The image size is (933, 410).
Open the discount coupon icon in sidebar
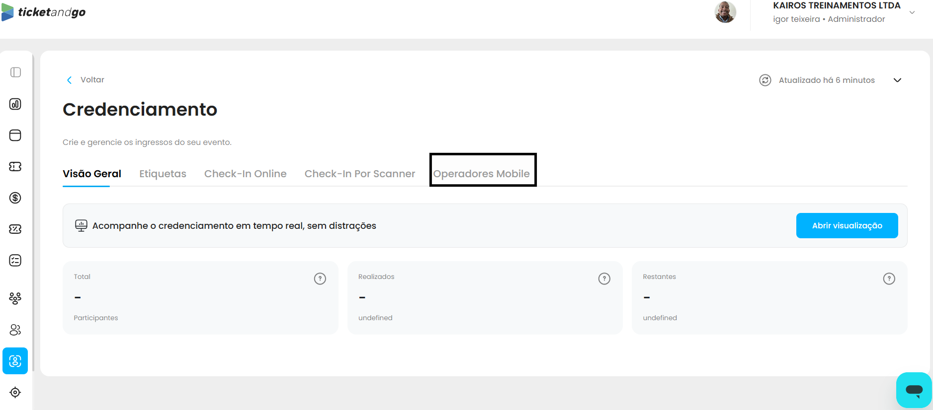click(15, 229)
